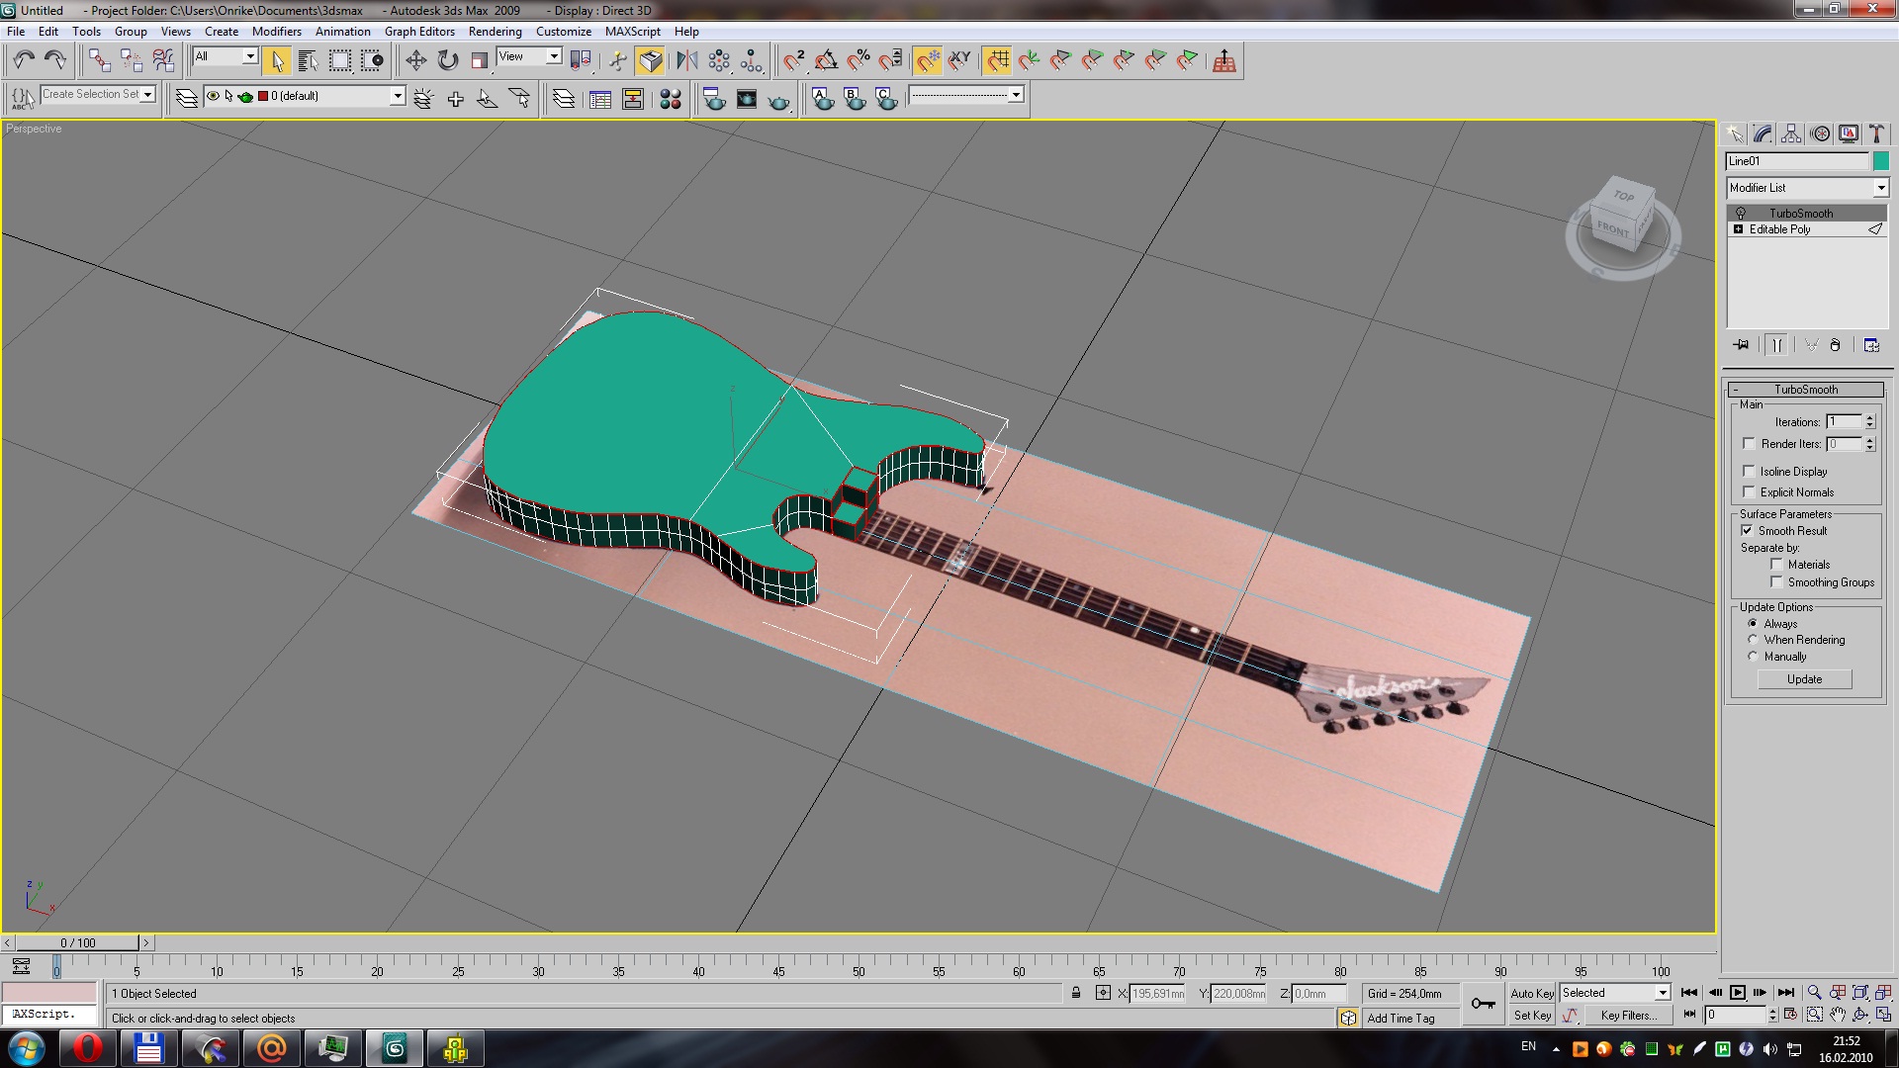Viewport: 1899px width, 1068px height.
Task: Enable Isoline Display checkbox
Action: [1749, 472]
